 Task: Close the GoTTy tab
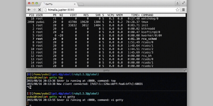click(x=75, y=4)
